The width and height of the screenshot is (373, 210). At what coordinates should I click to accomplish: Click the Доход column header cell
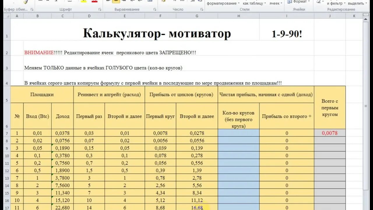coord(63,116)
